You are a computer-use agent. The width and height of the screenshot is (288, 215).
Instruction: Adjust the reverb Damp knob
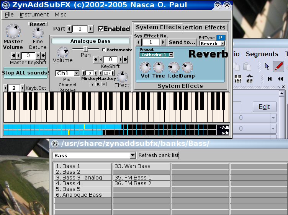point(187,67)
